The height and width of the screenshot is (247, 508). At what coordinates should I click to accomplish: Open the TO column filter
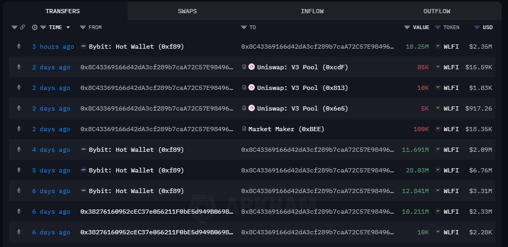pyautogui.click(x=244, y=28)
